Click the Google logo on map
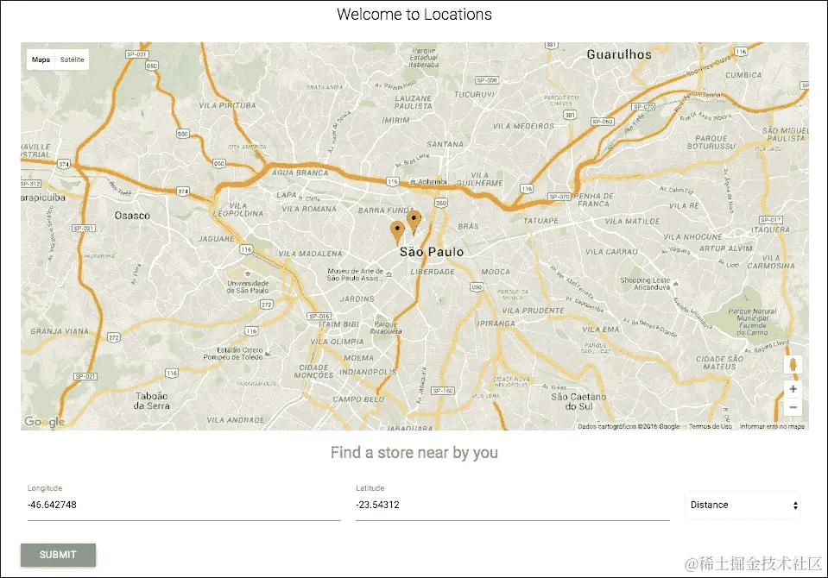Screen dimensions: 828x578 (44, 422)
